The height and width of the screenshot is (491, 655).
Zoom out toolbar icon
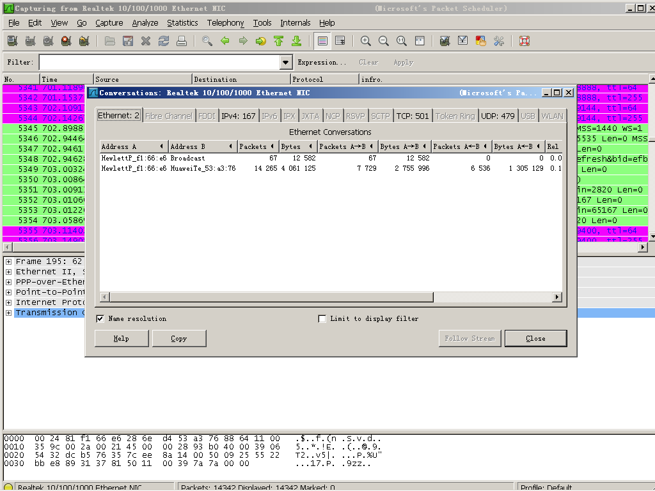point(384,41)
